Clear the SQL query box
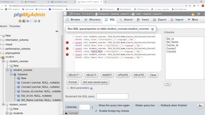The height and width of the screenshot is (115, 205). tap(153, 75)
